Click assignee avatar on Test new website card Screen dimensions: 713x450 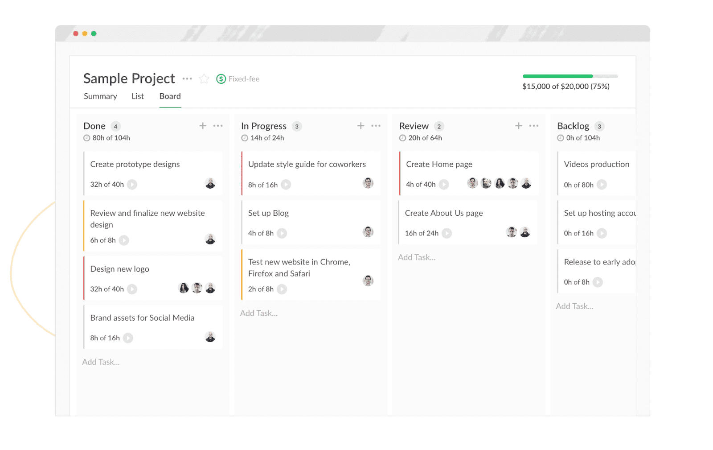(368, 281)
